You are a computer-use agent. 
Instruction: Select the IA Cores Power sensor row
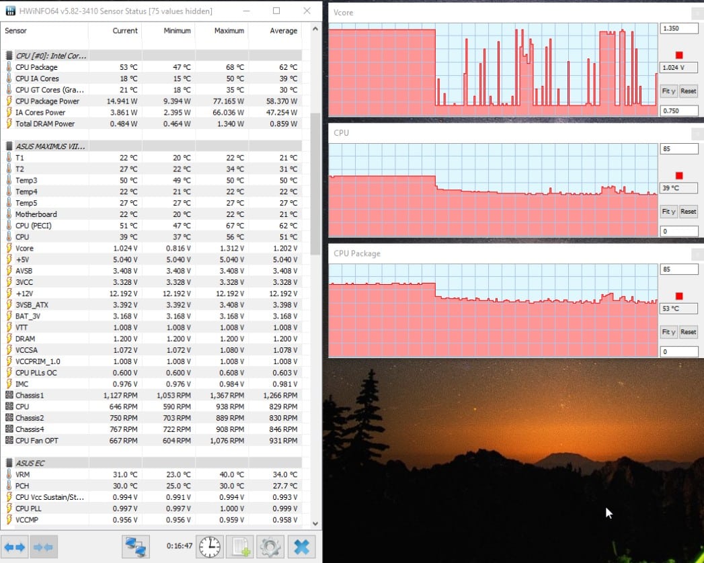tap(151, 112)
